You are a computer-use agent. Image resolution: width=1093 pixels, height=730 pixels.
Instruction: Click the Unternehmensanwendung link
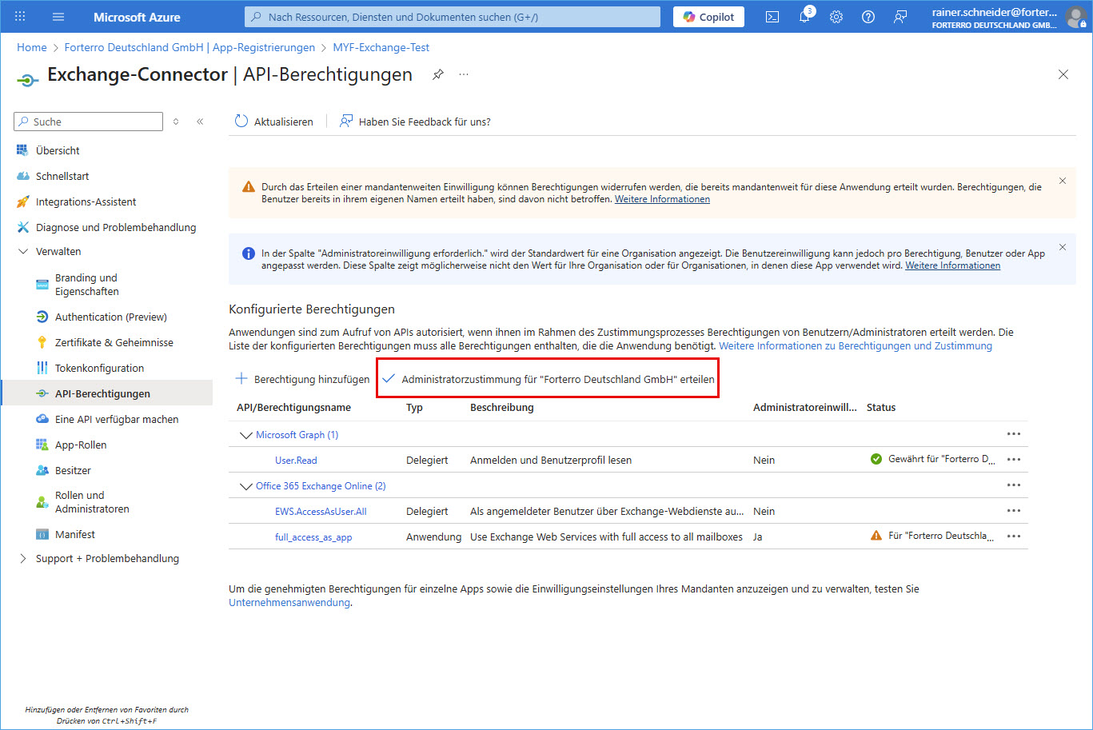289,602
